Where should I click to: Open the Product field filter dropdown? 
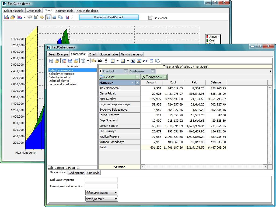point(126,71)
